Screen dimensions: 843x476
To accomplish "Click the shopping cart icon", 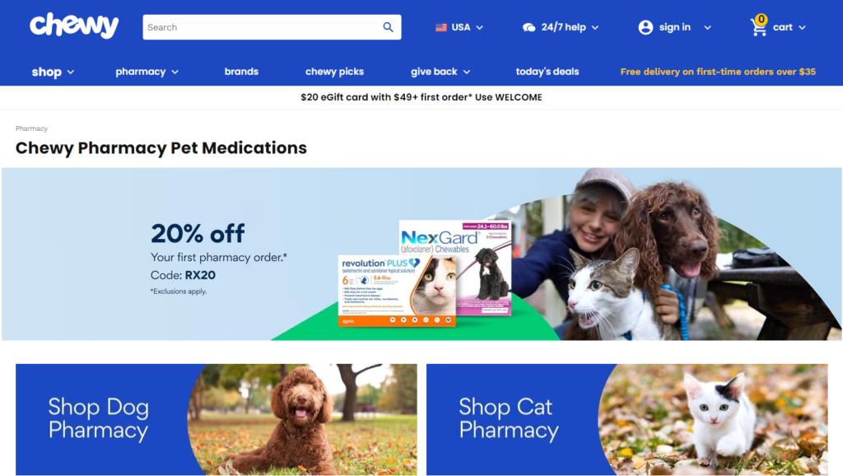I will click(758, 29).
